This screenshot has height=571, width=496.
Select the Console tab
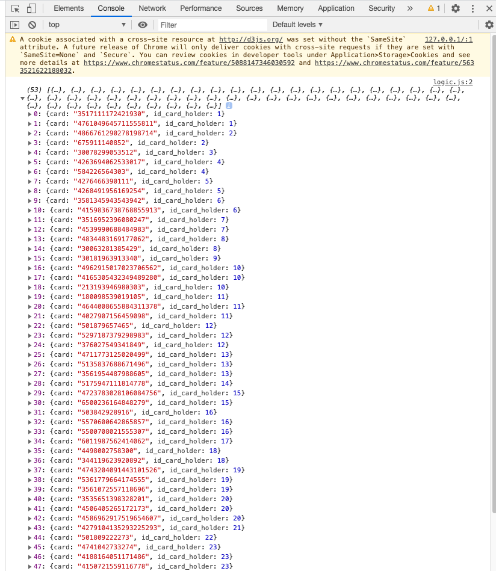click(x=111, y=8)
